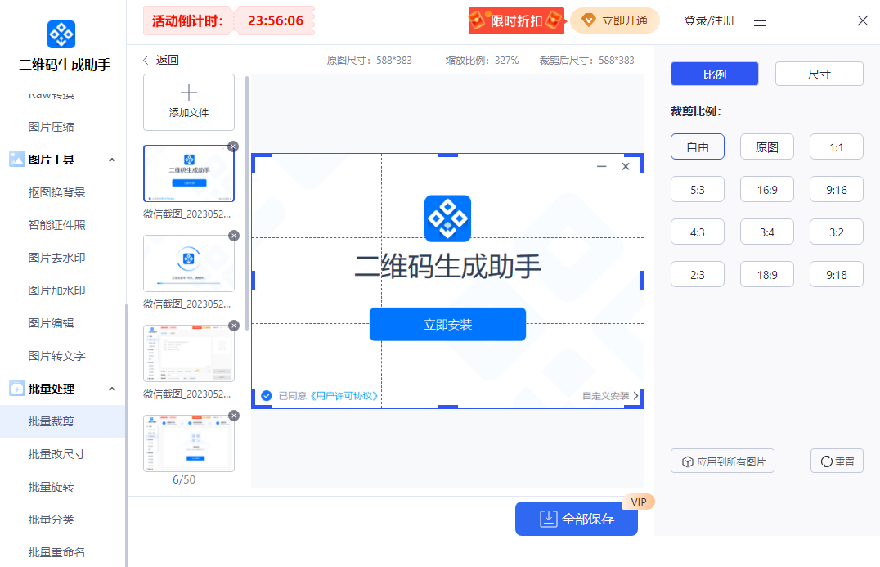
Task: Click the 批量处理 section icon
Action: [x=16, y=388]
